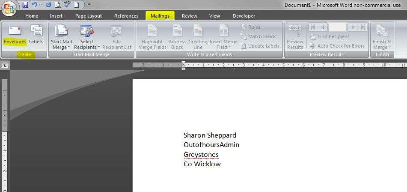Switch to the Insert tab
Screen dimensions: 407x192
click(56, 16)
